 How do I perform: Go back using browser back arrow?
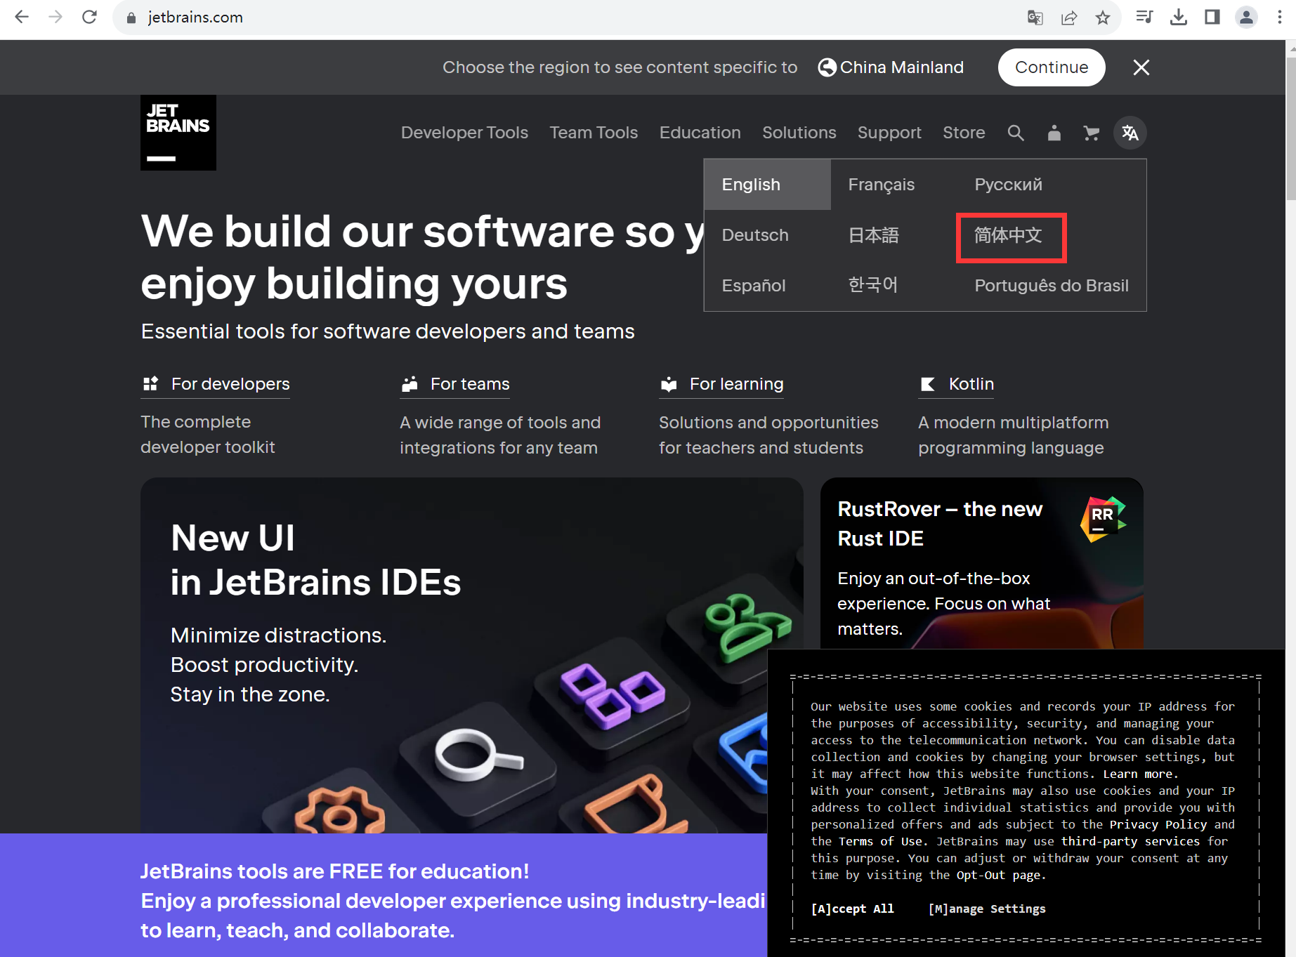[x=22, y=17]
